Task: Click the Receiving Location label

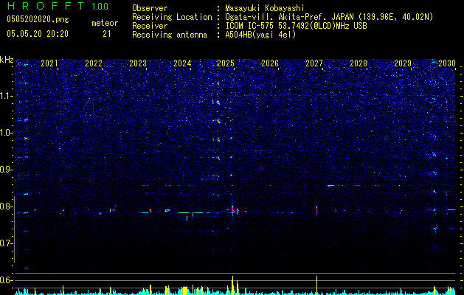Action: (172, 17)
